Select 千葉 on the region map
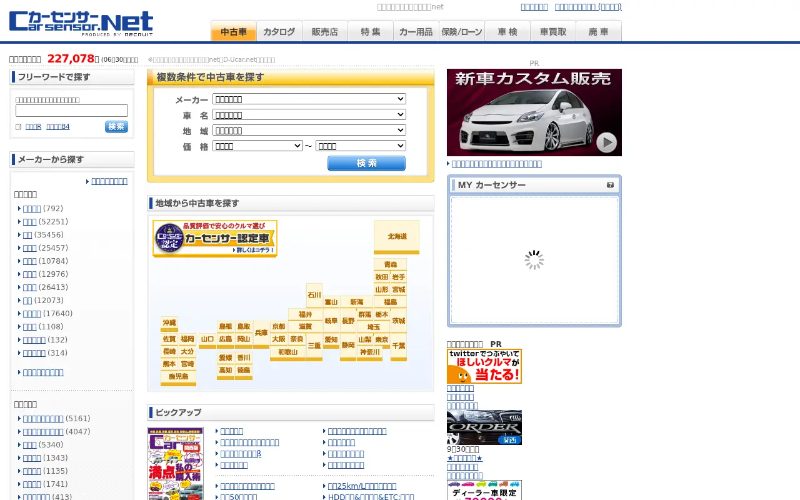Image resolution: width=800 pixels, height=500 pixels. click(x=398, y=347)
